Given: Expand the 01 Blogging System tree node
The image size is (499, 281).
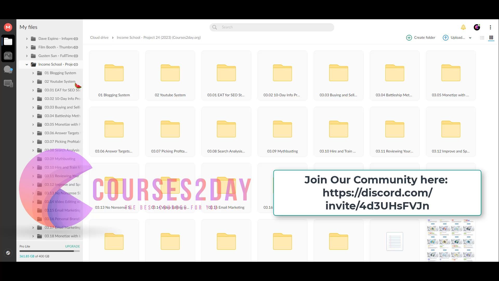Looking at the screenshot, I should click(x=33, y=73).
